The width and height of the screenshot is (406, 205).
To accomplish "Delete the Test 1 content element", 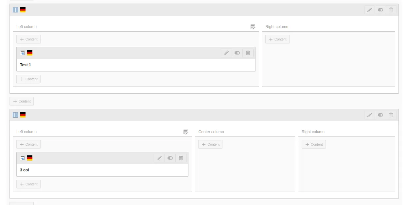I will click(248, 53).
